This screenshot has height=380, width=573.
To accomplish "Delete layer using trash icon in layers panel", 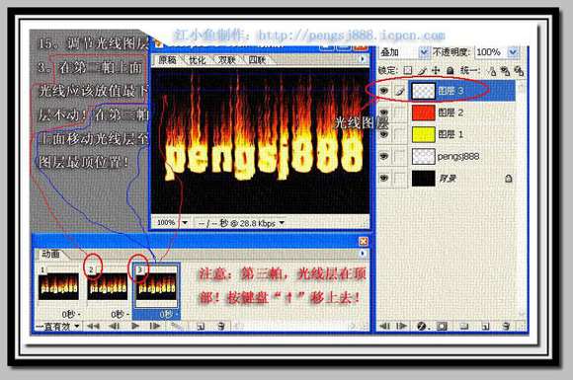I will (x=506, y=326).
